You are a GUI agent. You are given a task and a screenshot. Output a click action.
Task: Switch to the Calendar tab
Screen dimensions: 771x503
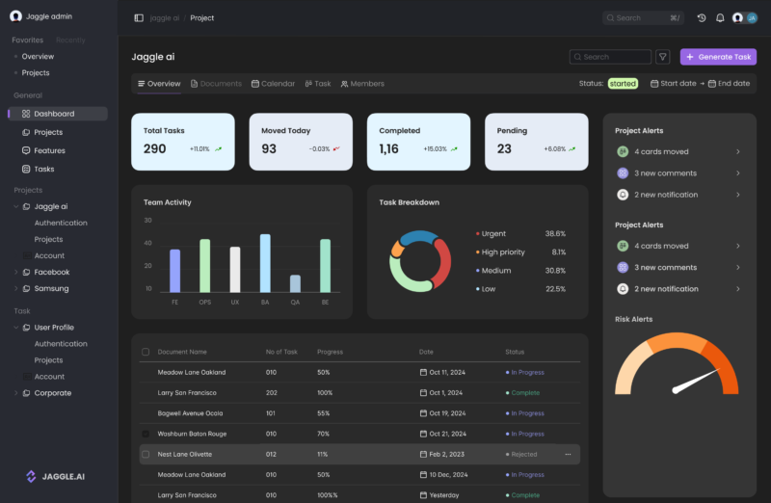click(274, 84)
